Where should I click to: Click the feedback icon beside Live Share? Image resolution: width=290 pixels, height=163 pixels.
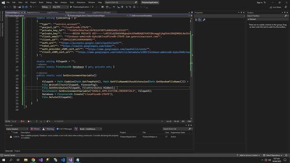[x=286, y=7]
